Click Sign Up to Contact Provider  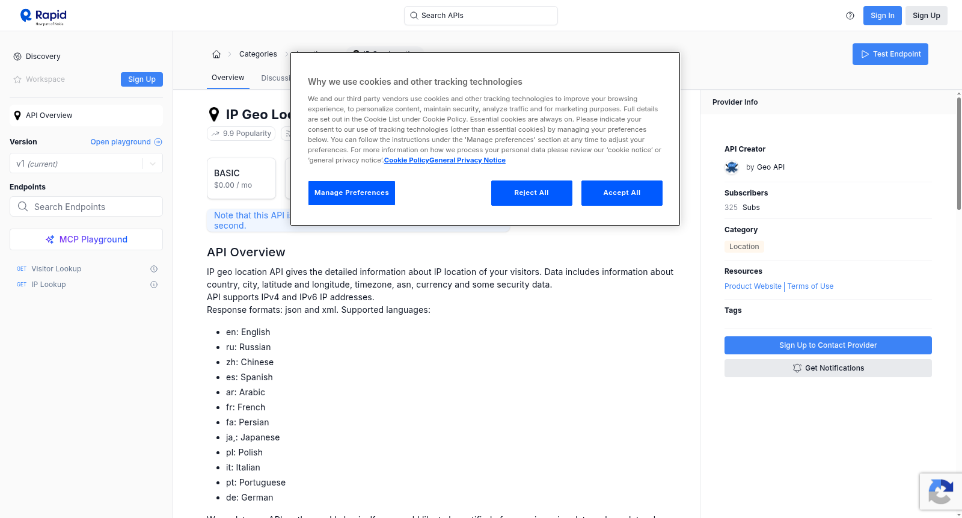tap(828, 345)
